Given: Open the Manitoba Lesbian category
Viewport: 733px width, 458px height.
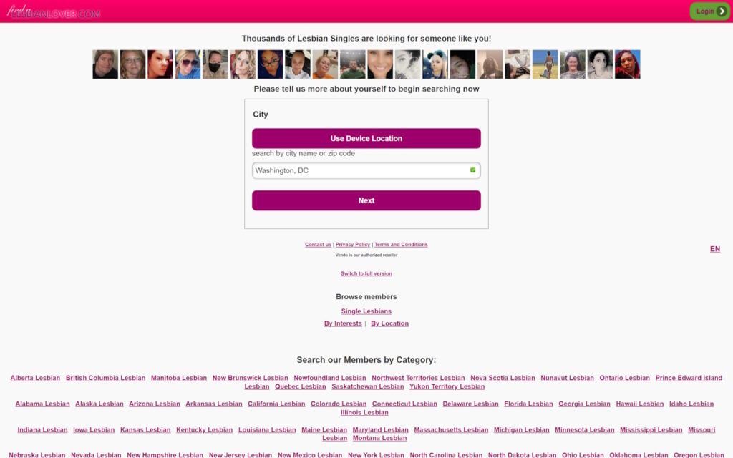Looking at the screenshot, I should [x=178, y=378].
